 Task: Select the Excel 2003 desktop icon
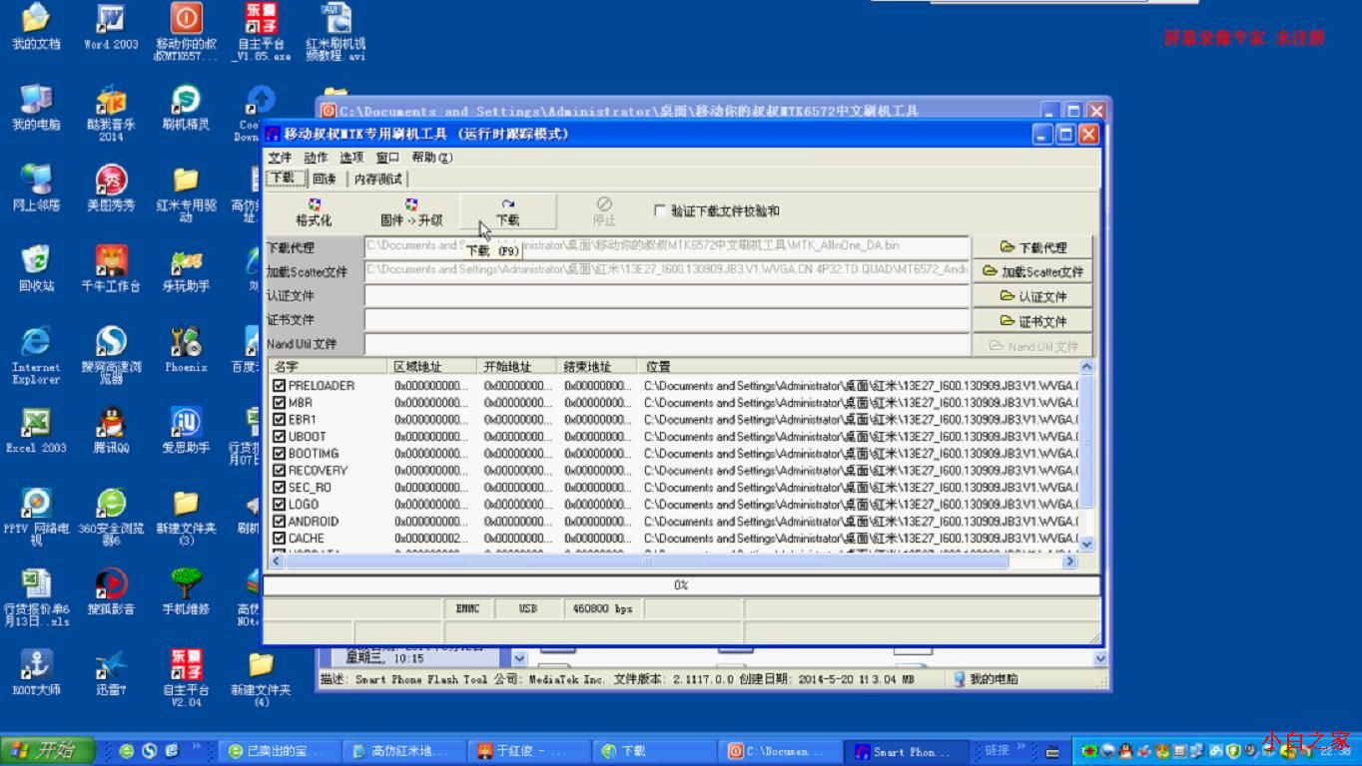point(36,430)
